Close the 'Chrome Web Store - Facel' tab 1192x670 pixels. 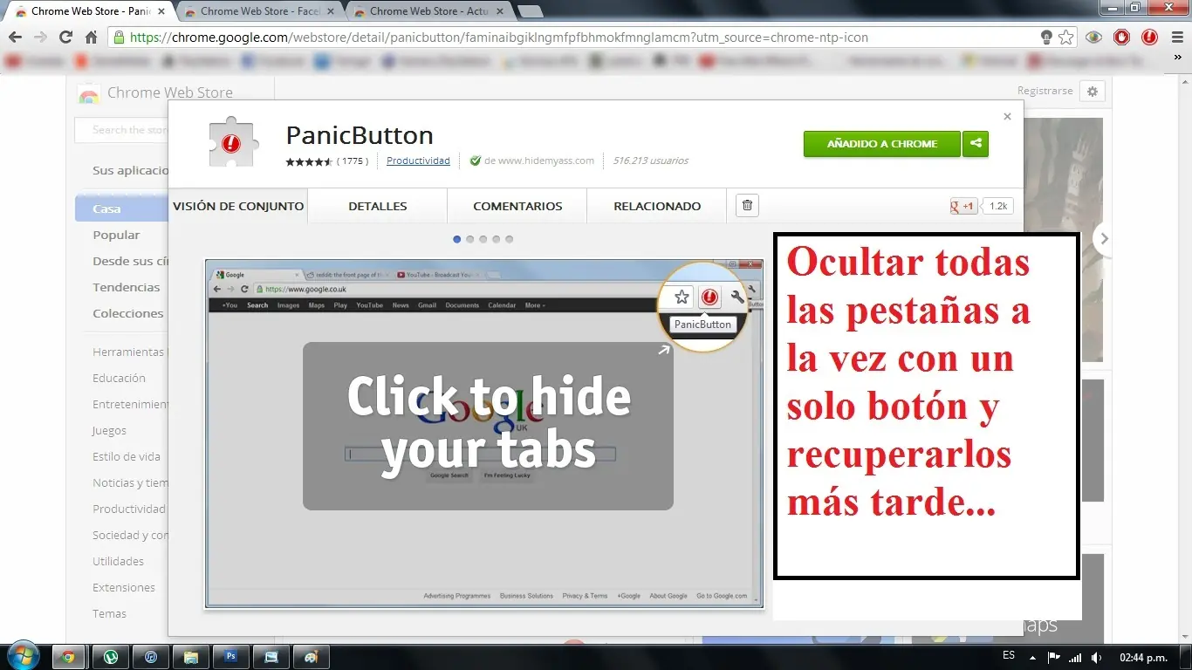tap(330, 11)
